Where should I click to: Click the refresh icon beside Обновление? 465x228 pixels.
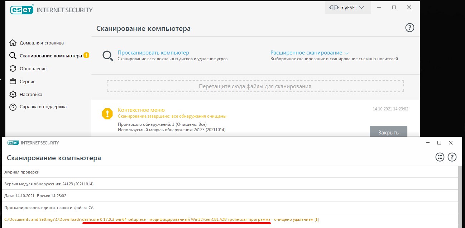pos(13,68)
